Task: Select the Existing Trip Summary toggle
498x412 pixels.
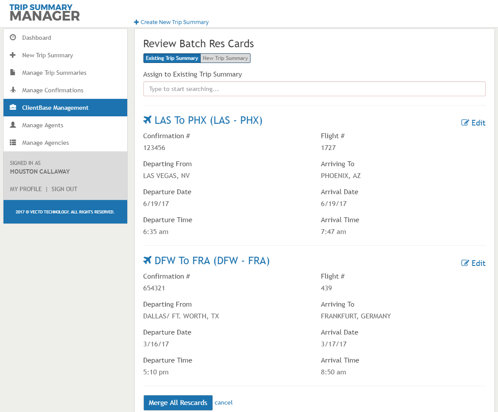Action: pos(172,58)
